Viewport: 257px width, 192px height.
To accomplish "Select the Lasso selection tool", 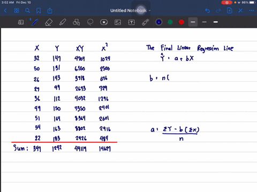I will [x=90, y=22].
